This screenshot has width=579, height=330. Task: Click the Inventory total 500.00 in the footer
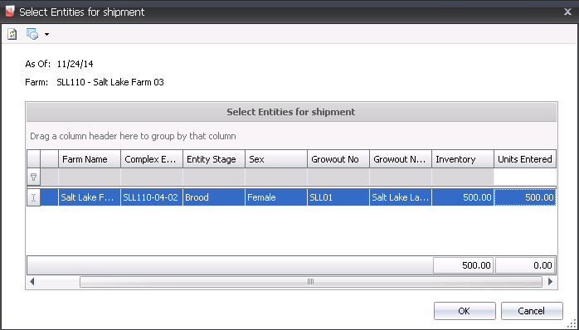[x=463, y=265]
